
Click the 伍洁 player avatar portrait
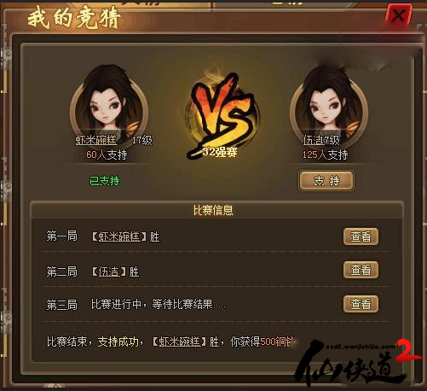329,103
